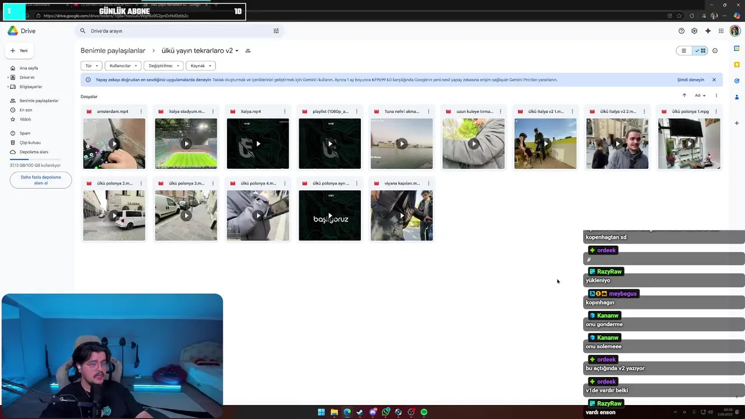The height and width of the screenshot is (419, 745).
Task: Expand the Drive'ım tree arrow
Action: (x=8, y=77)
